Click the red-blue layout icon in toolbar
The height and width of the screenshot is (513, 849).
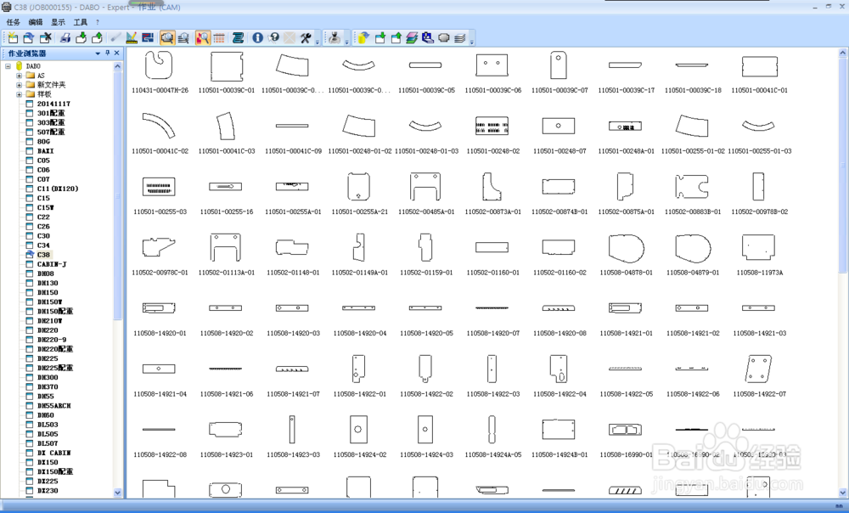pos(147,37)
